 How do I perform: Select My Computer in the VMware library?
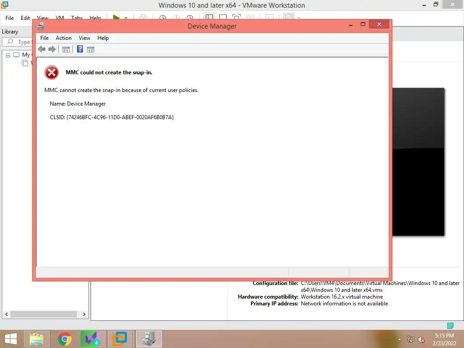pyautogui.click(x=26, y=55)
